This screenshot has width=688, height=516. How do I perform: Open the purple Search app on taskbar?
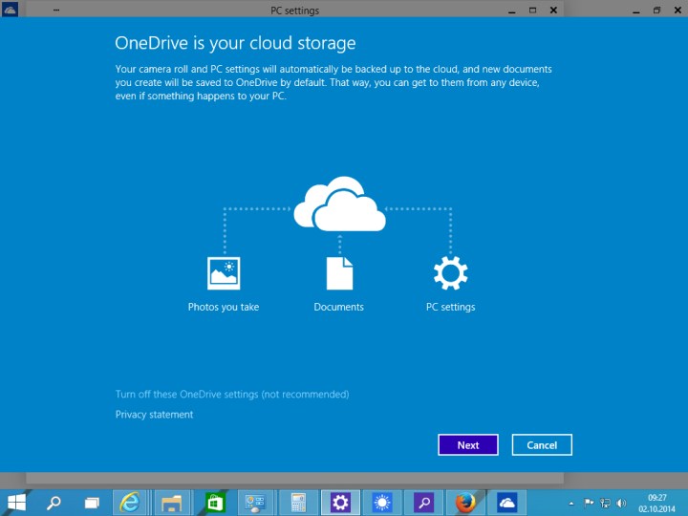click(424, 503)
